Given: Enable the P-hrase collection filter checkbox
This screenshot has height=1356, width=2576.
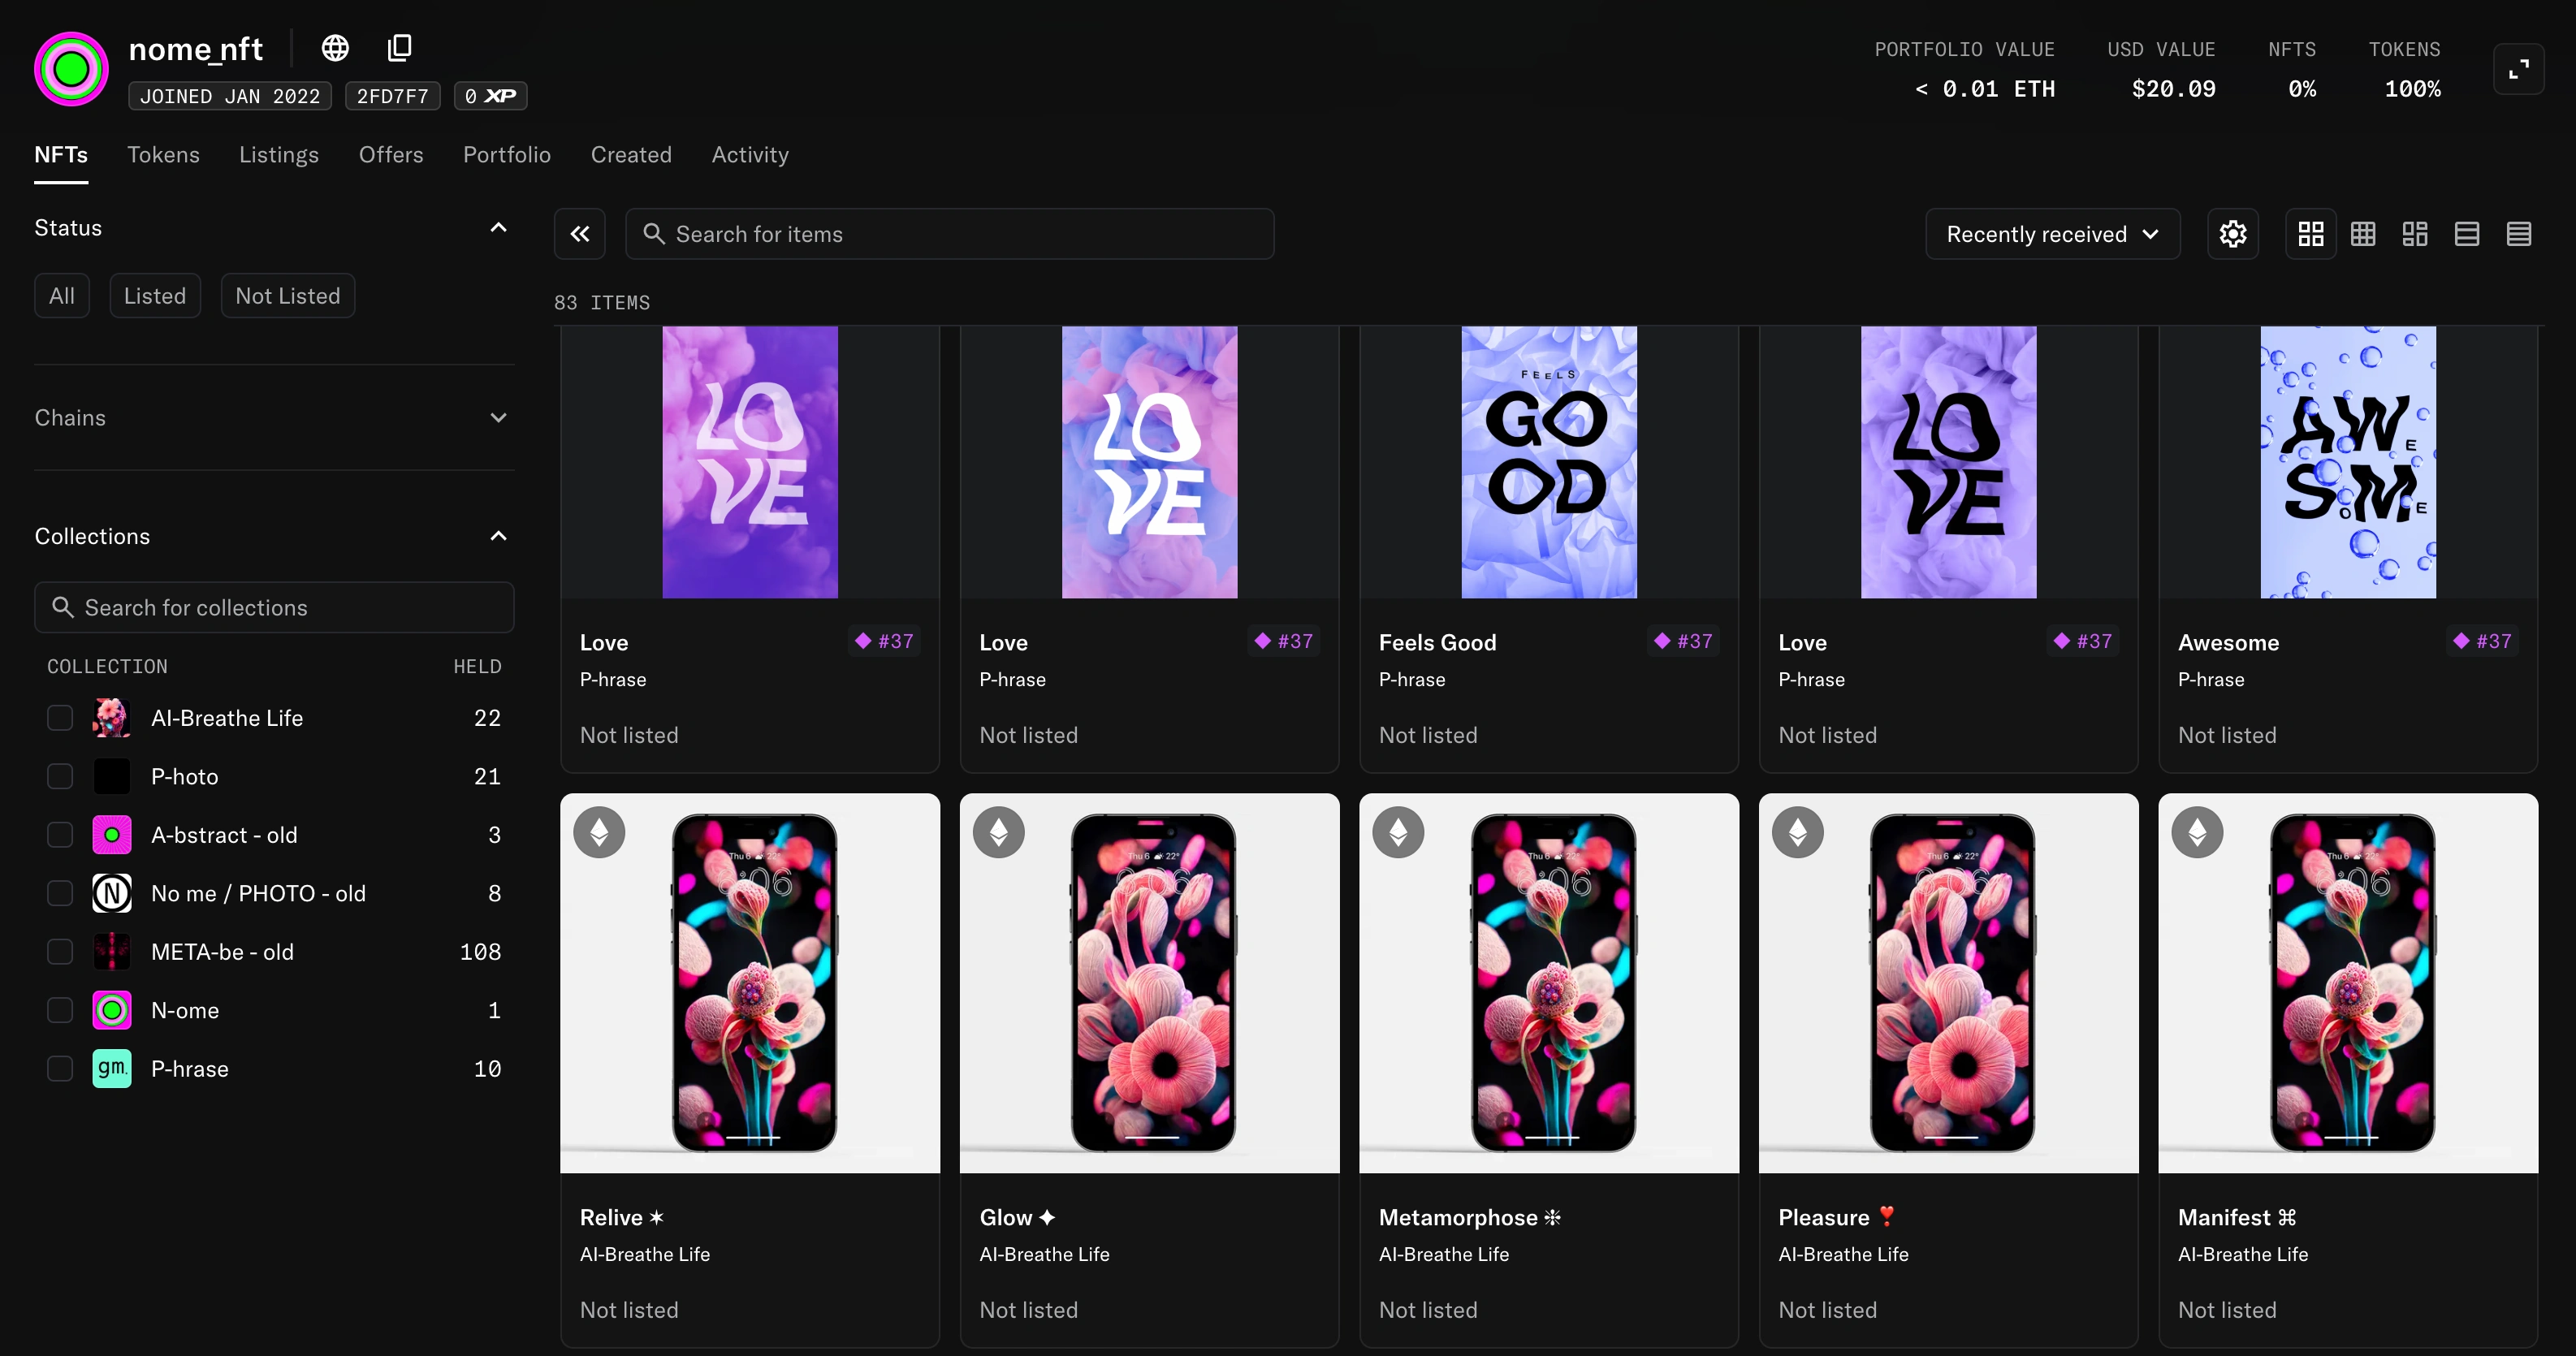Looking at the screenshot, I should click(x=60, y=1068).
